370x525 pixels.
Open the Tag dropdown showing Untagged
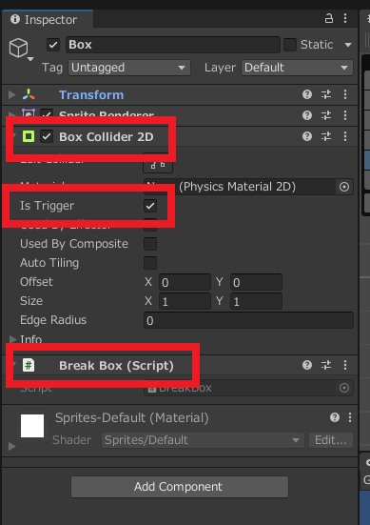click(x=129, y=68)
